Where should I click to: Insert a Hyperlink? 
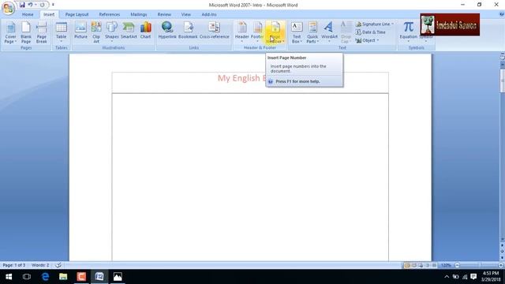tap(167, 31)
